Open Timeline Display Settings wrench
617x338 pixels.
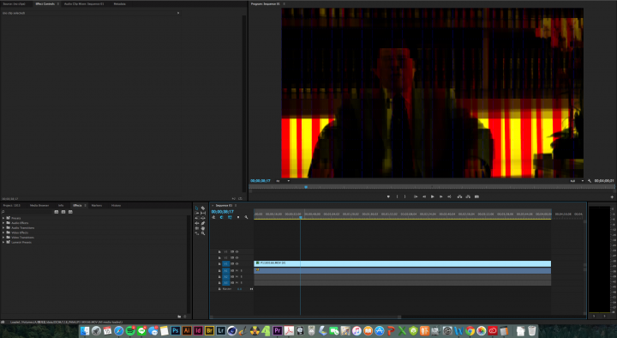pyautogui.click(x=246, y=217)
